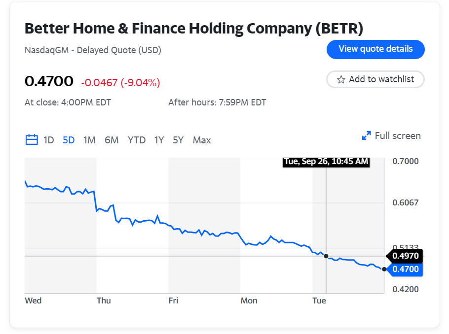This screenshot has height=334, width=449.
Task: Show the YTD chart range
Action: coord(137,140)
